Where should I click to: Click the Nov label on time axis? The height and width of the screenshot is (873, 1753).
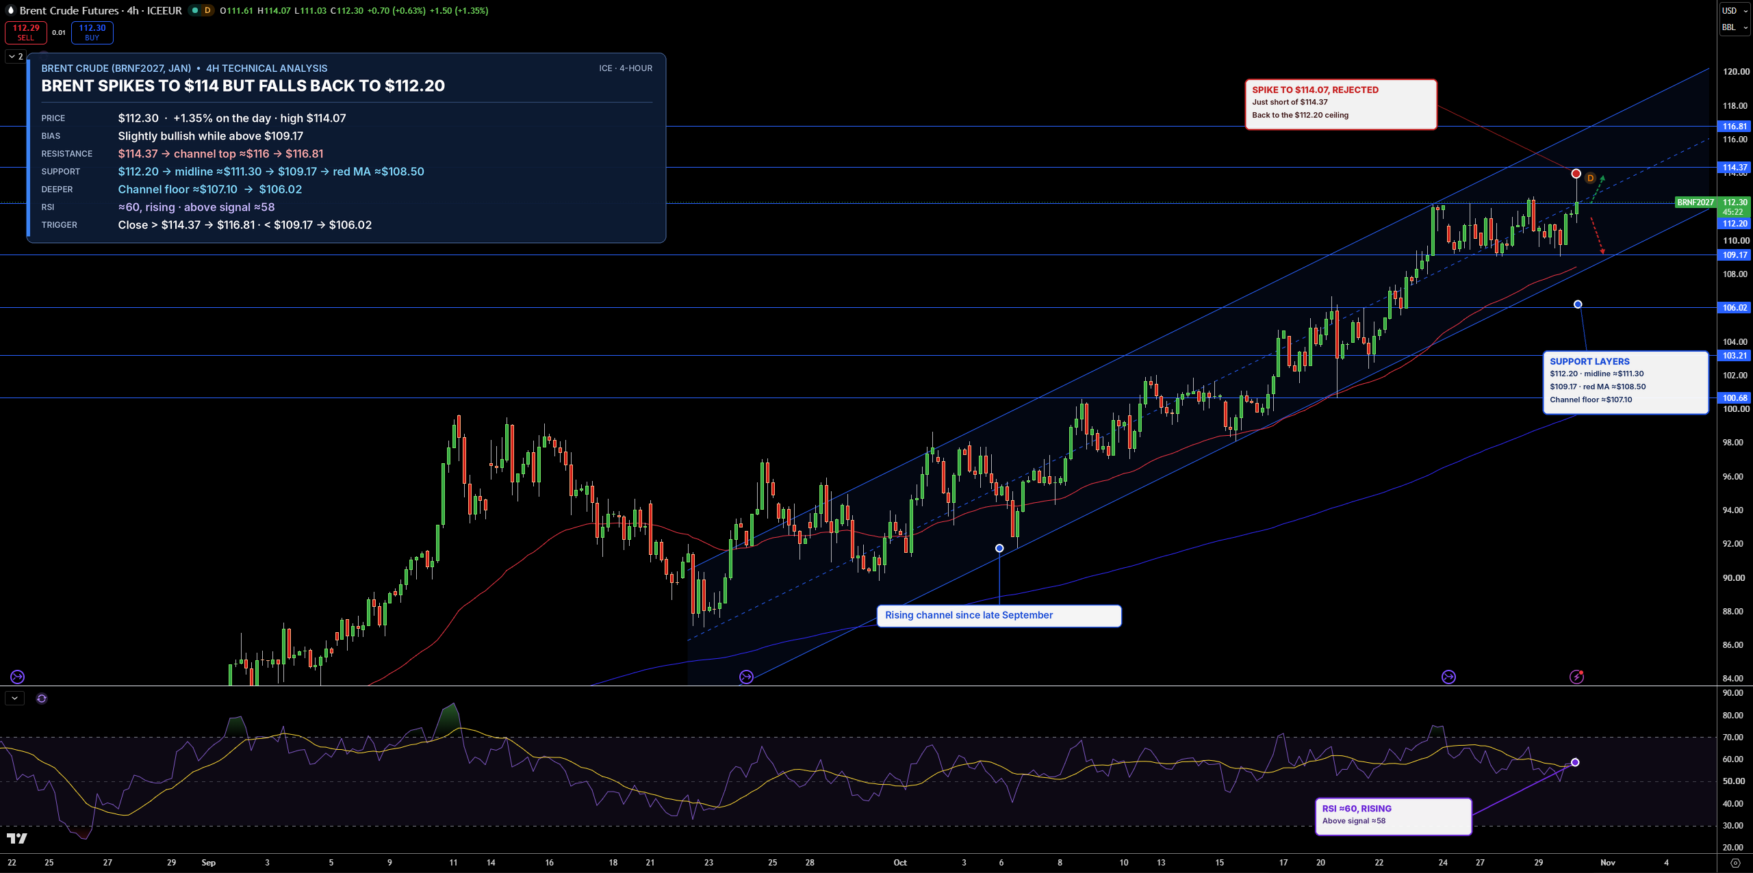tap(1608, 863)
